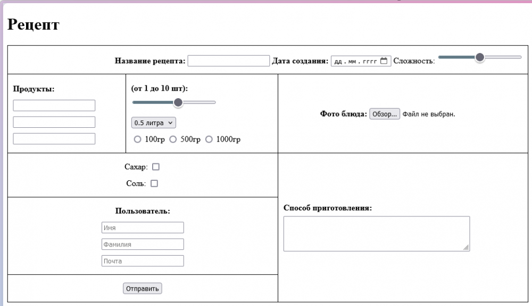
Task: Click the Обзор file upload button
Action: click(385, 114)
